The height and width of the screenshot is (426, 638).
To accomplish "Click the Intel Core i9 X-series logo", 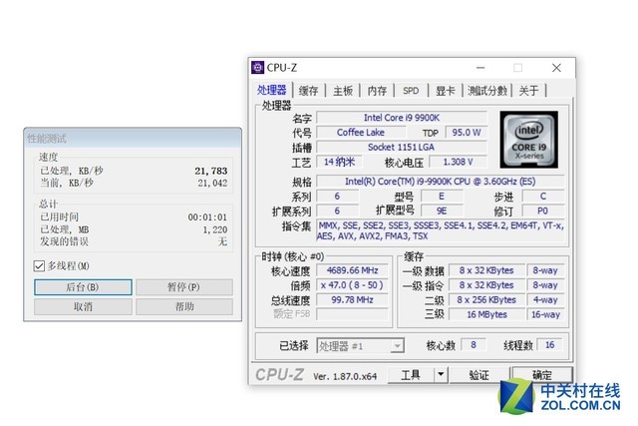I will (528, 140).
